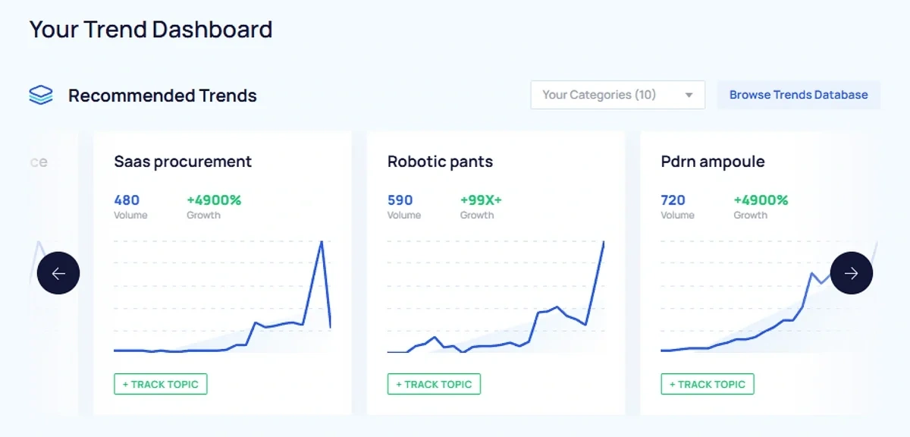Enable tracking for Pdrn ampoule
The image size is (910, 437).
point(707,384)
